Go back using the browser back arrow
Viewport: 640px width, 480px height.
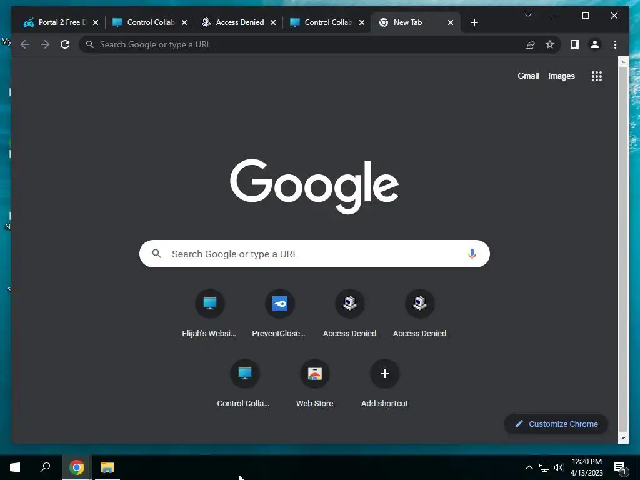[x=25, y=44]
